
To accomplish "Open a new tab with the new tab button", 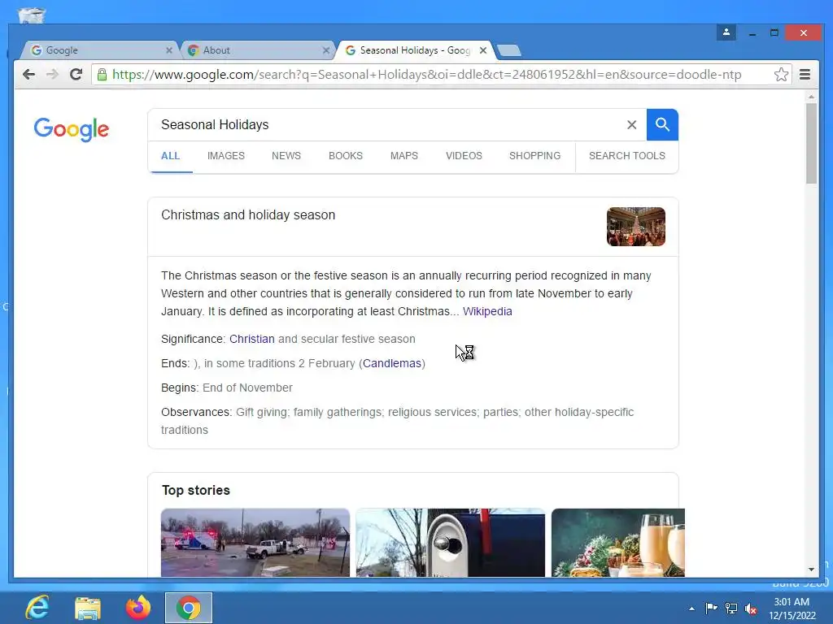I will pos(509,50).
